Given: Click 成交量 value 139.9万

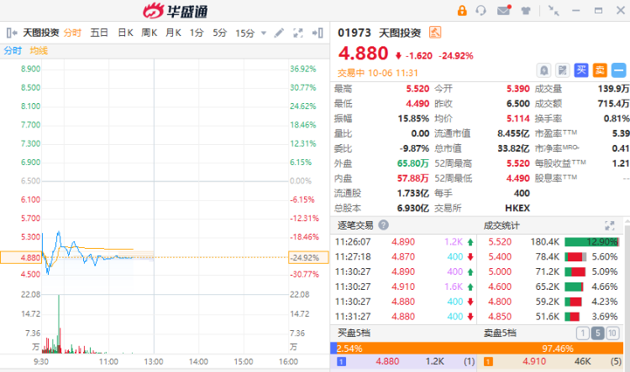Looking at the screenshot, I should tap(613, 89).
